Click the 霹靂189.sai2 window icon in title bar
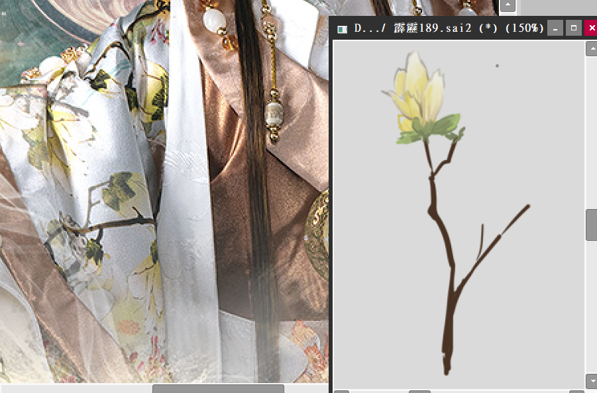 342,29
